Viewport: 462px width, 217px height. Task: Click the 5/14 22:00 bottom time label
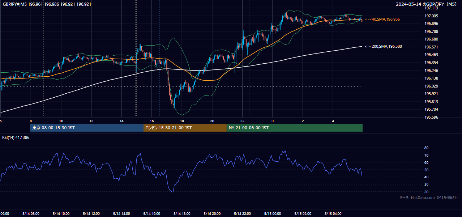242,213
